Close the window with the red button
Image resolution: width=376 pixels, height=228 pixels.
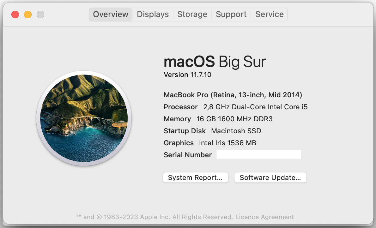[15, 15]
